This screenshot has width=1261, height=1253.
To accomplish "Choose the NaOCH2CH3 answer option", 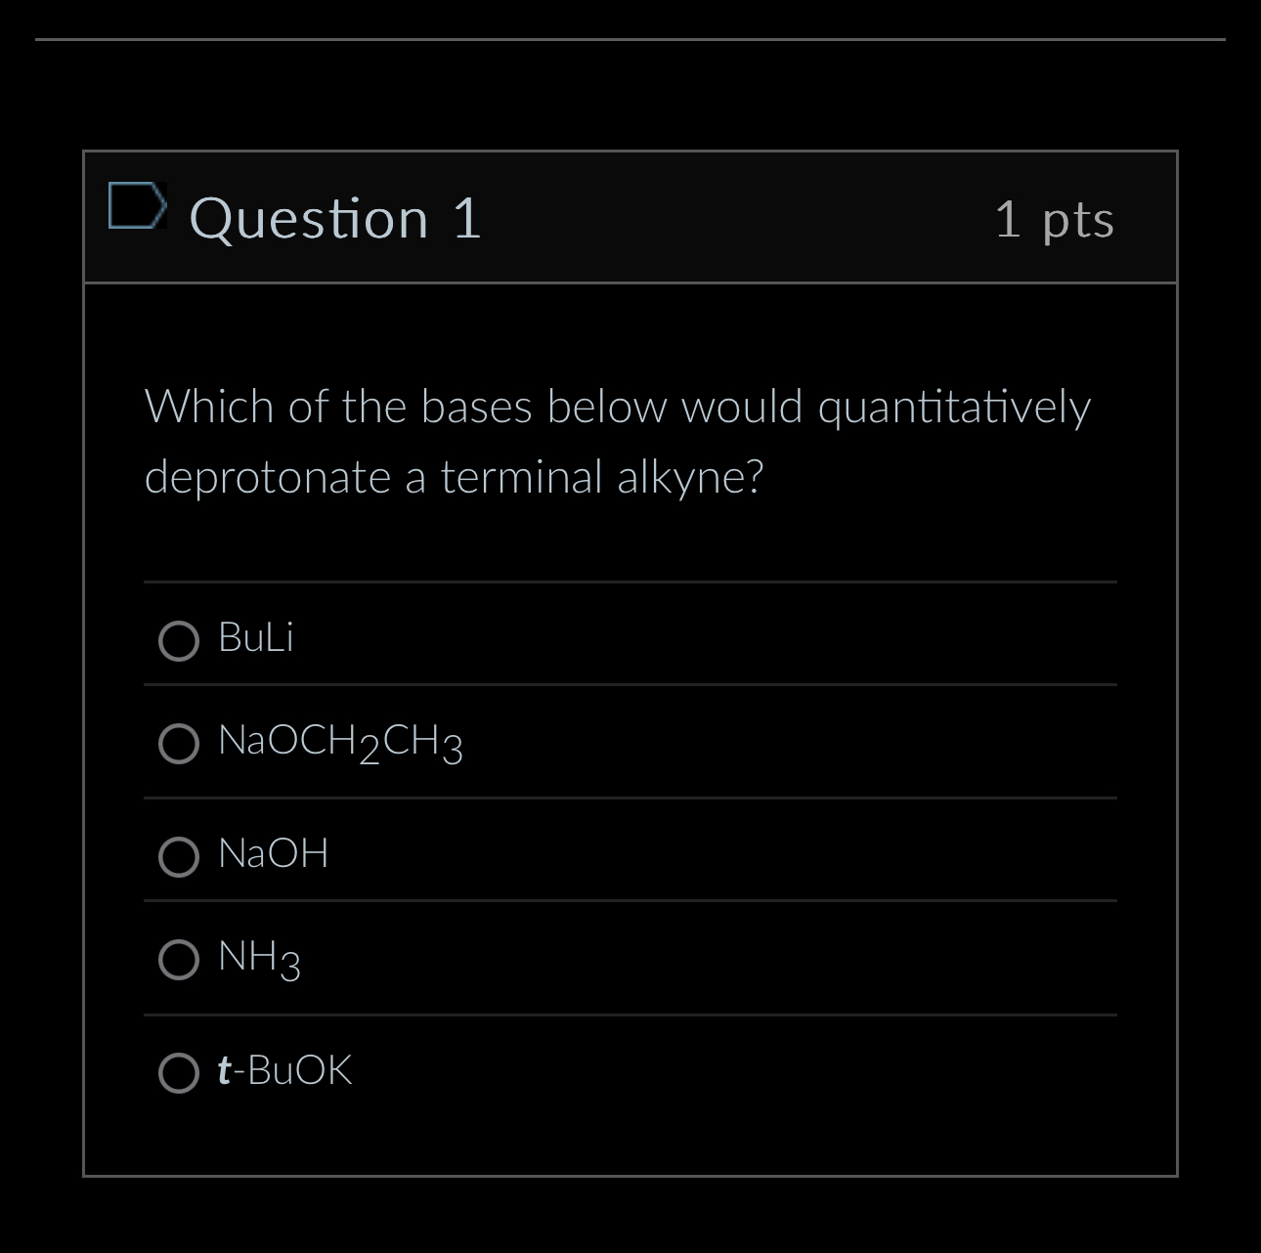I will point(179,745).
